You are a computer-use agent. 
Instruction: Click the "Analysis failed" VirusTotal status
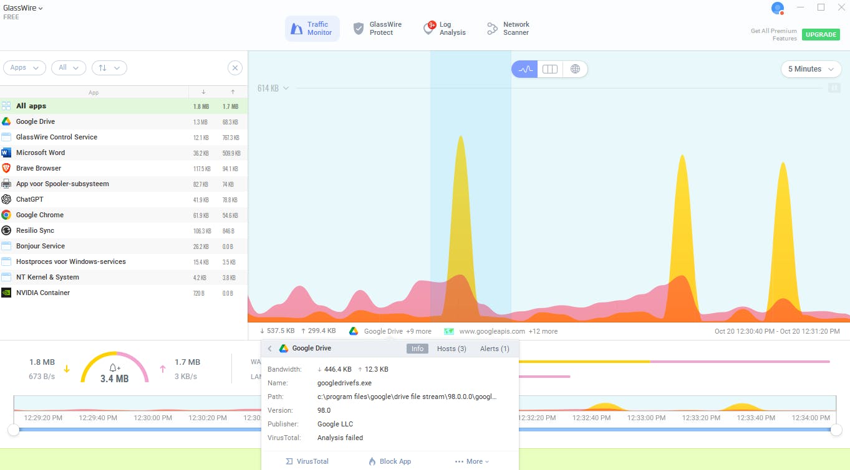(340, 438)
